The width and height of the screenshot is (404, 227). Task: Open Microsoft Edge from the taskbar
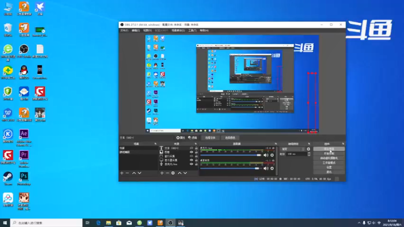click(98, 223)
